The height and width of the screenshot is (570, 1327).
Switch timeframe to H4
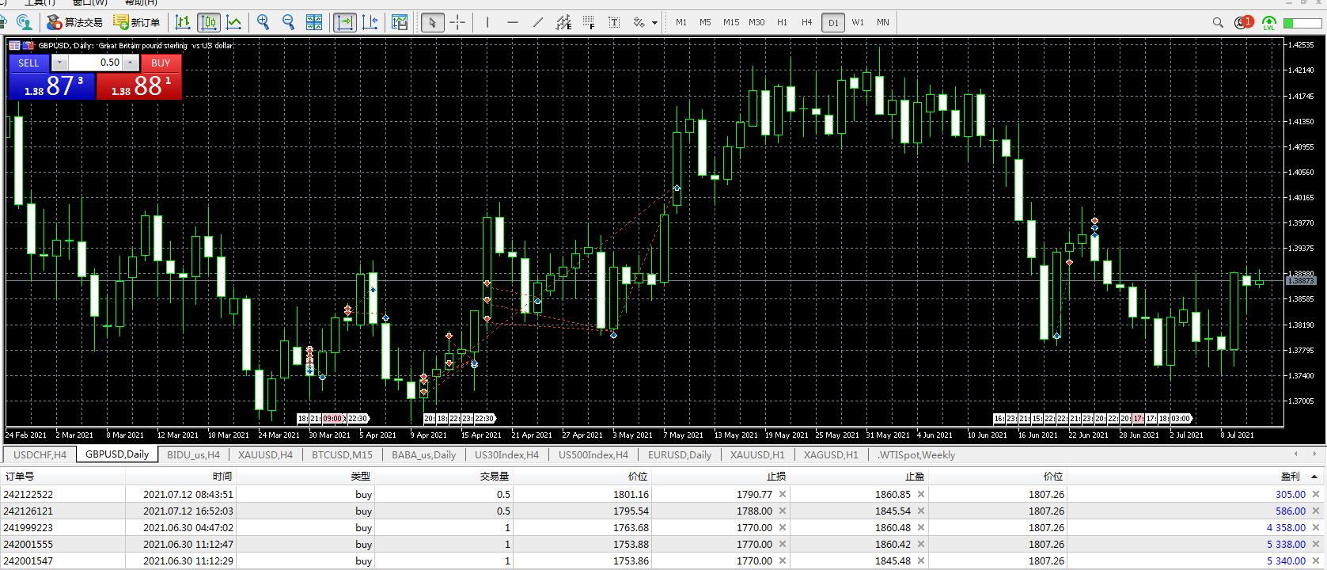click(807, 22)
